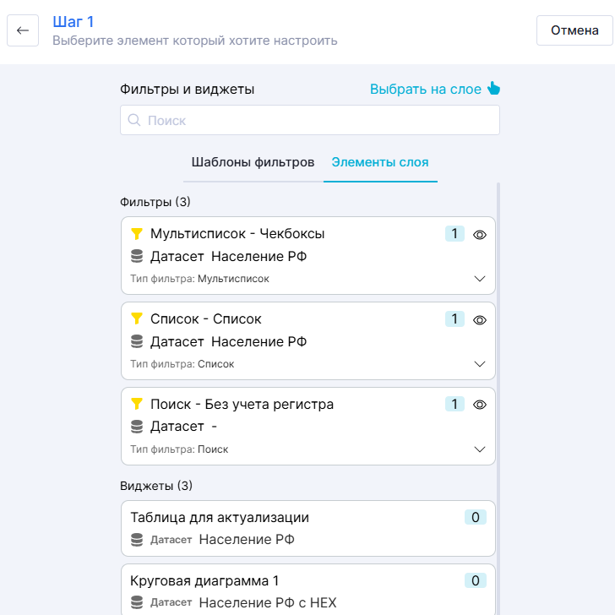Expand the Поиск filter card chevron

[x=480, y=449]
